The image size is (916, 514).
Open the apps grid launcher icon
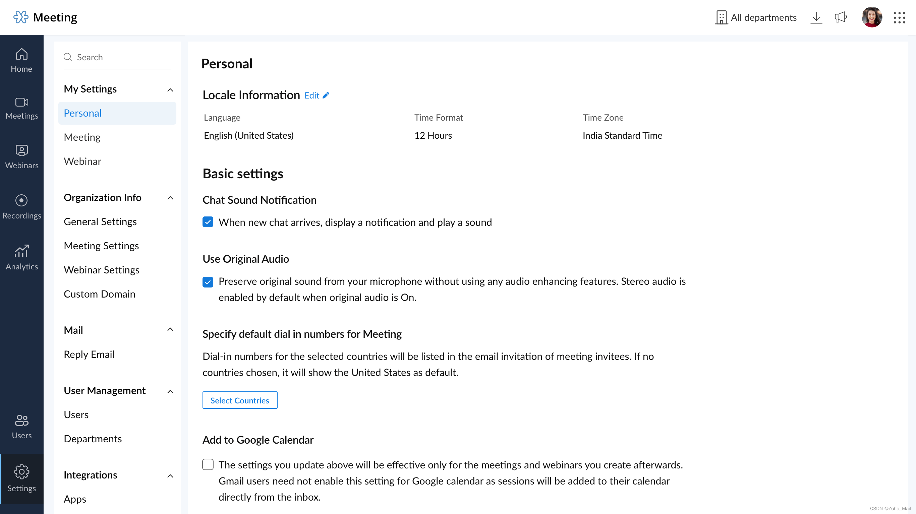[899, 17]
